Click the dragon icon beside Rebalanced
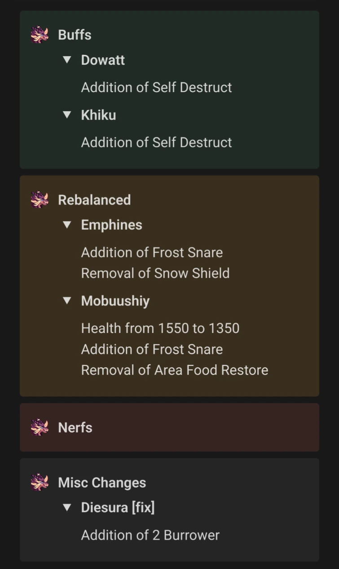 [x=40, y=200]
